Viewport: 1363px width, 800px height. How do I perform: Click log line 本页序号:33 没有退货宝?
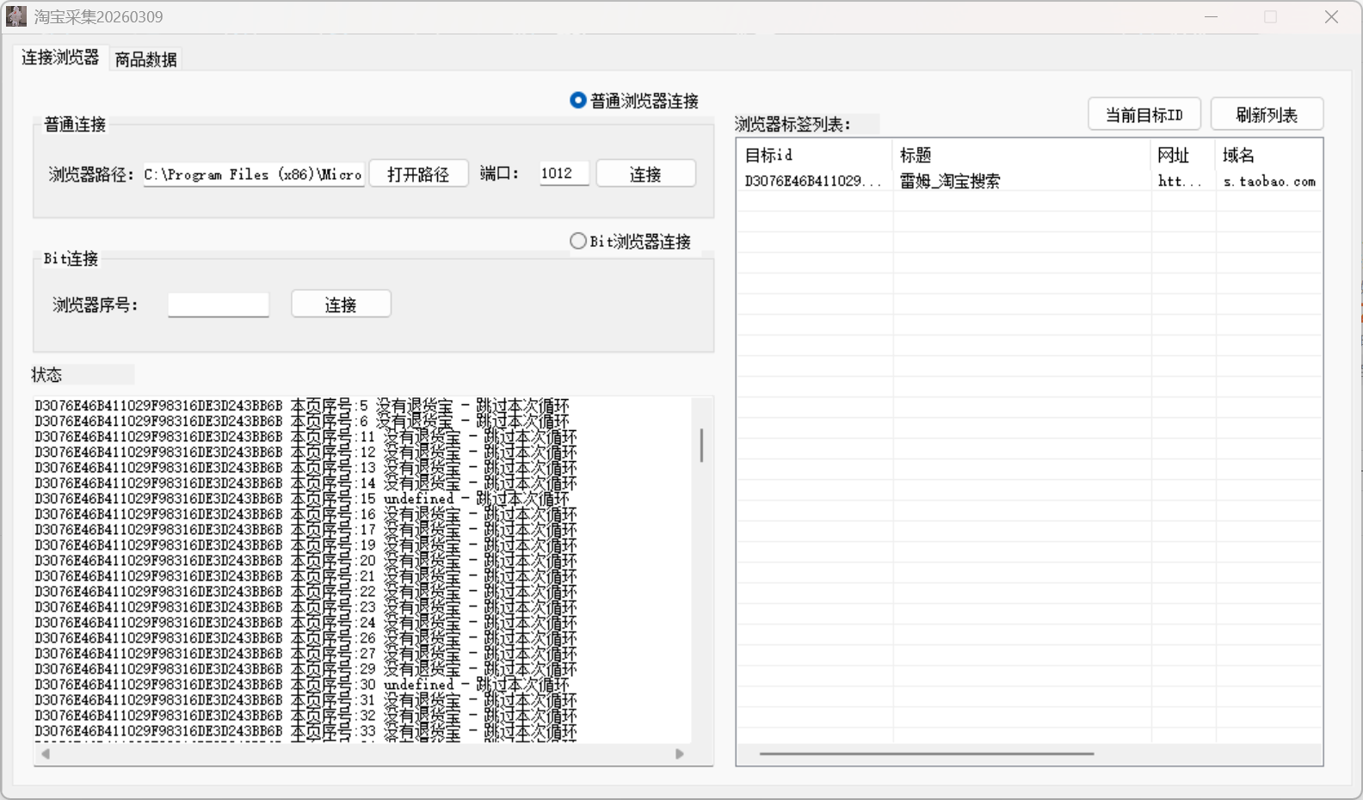coord(305,730)
